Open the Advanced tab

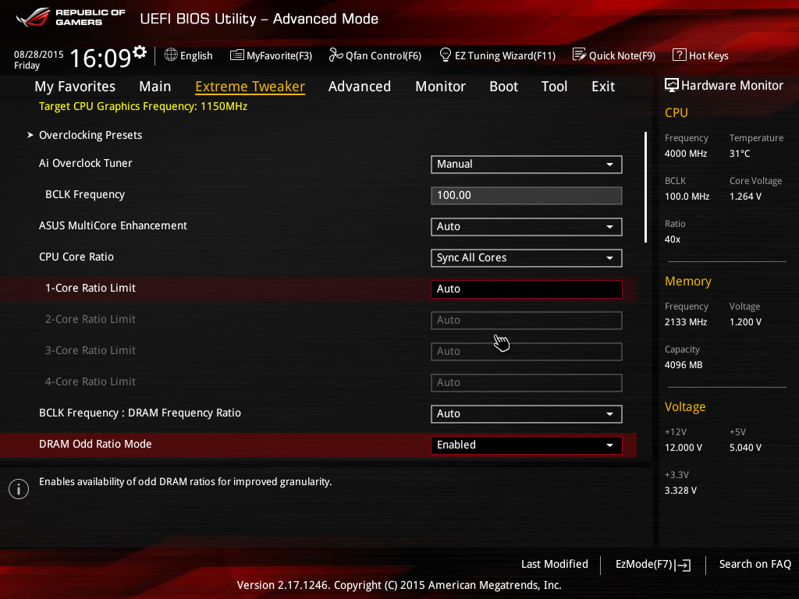[360, 87]
